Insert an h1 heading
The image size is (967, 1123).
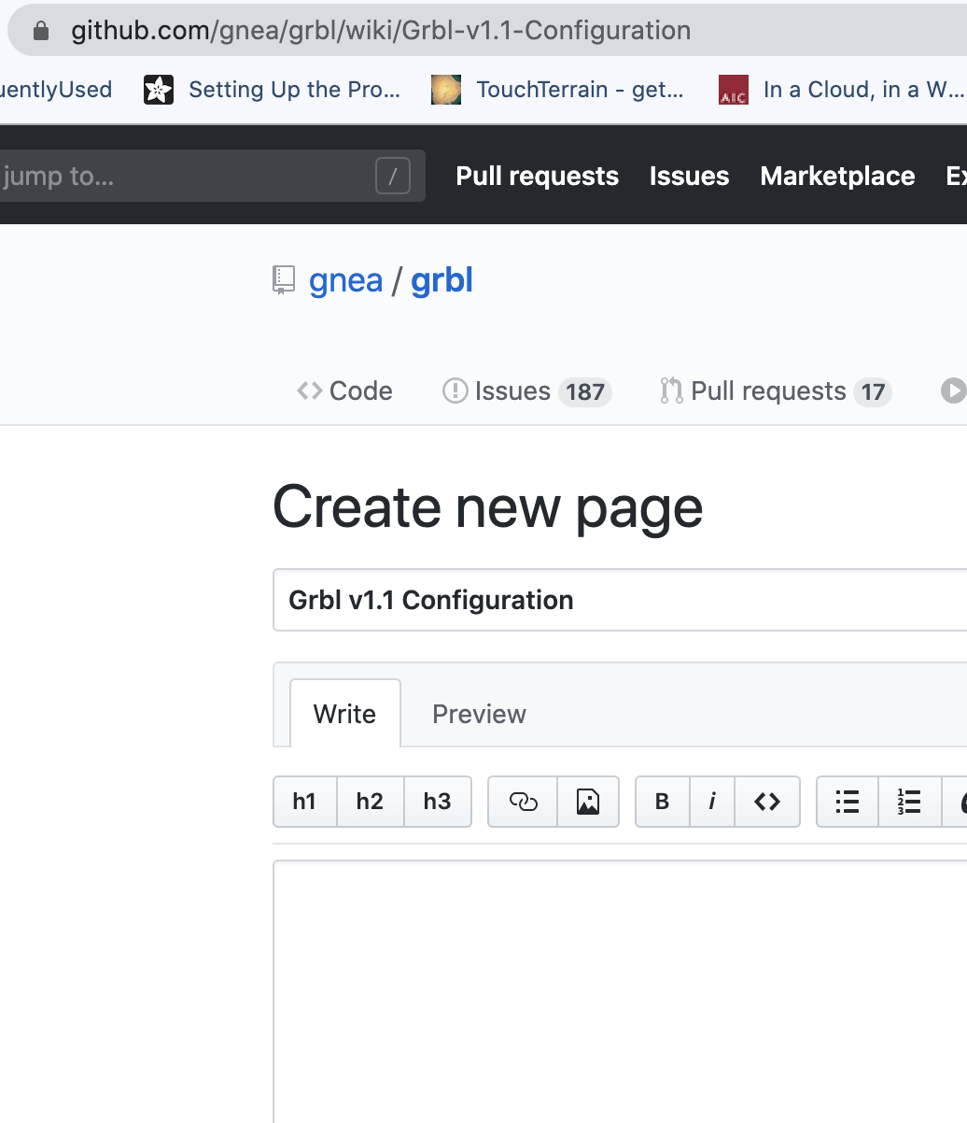(305, 802)
